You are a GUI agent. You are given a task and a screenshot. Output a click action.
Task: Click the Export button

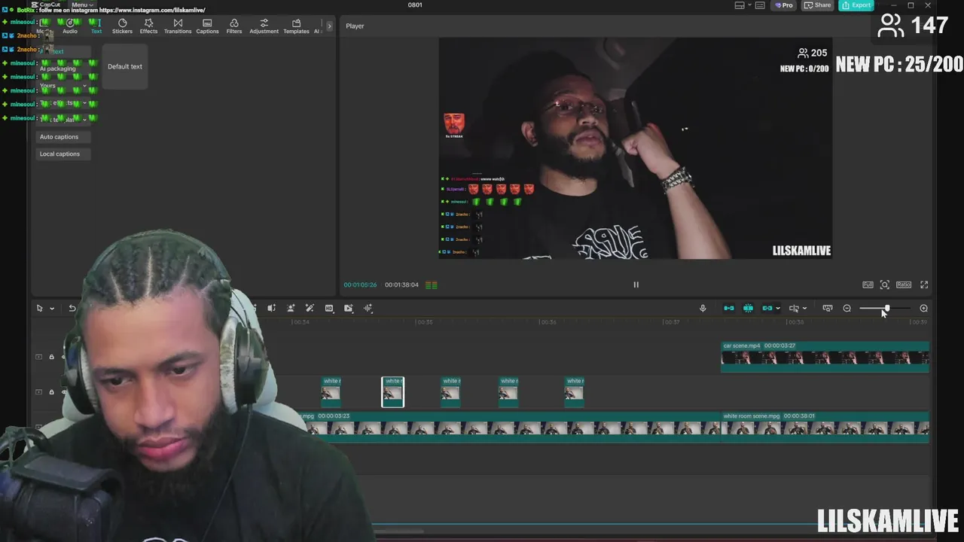[x=856, y=5]
